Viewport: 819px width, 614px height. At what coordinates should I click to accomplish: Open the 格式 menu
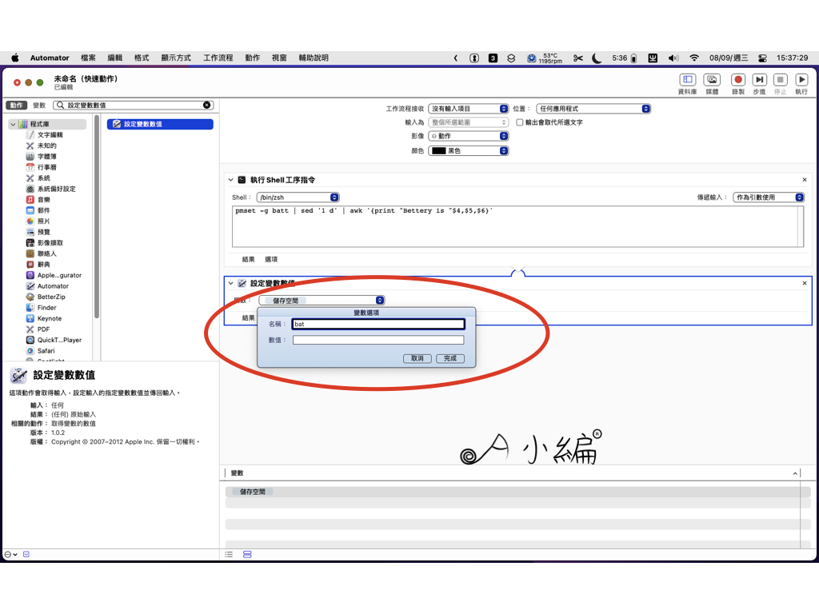click(x=142, y=58)
